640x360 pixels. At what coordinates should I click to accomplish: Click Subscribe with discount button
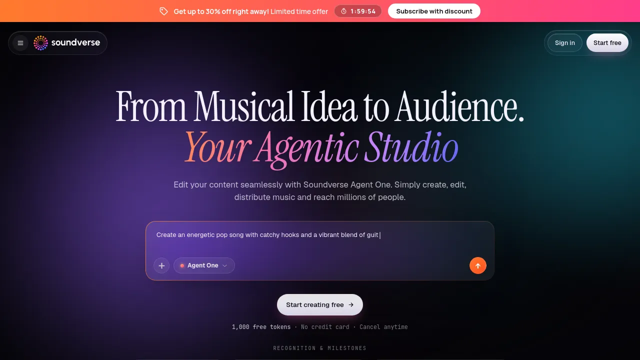click(x=434, y=11)
